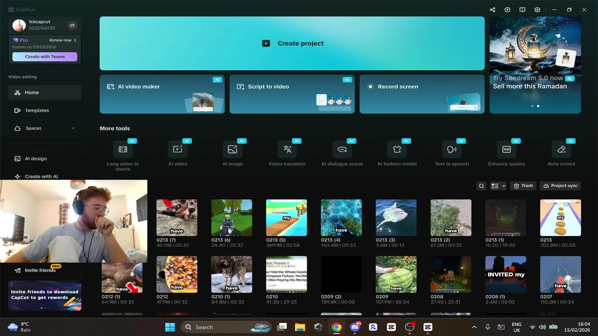Expand the Spaces section
The height and width of the screenshot is (336, 598).
click(73, 128)
